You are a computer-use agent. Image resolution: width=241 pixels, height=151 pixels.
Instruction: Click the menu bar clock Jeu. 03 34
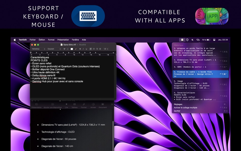pos(223,40)
